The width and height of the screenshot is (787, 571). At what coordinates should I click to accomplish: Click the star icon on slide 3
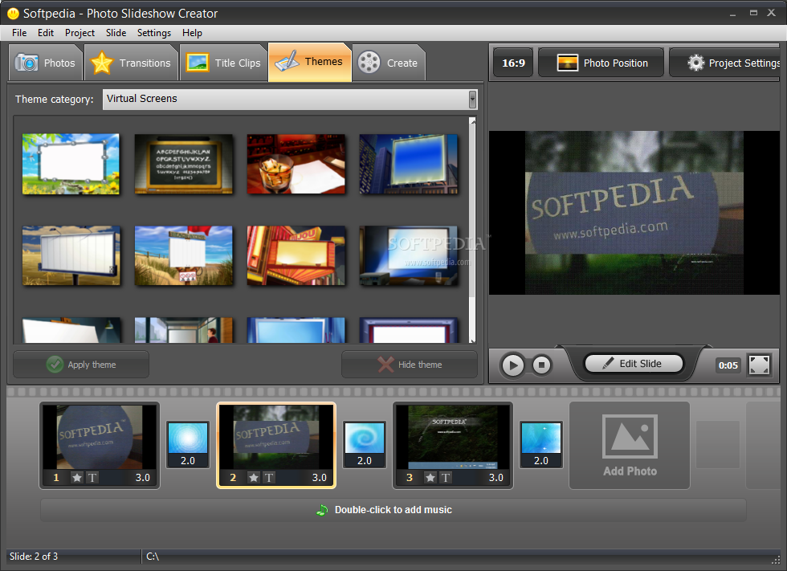click(430, 478)
